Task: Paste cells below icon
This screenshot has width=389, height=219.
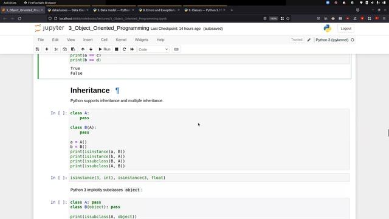Action: pyautogui.click(x=73, y=49)
